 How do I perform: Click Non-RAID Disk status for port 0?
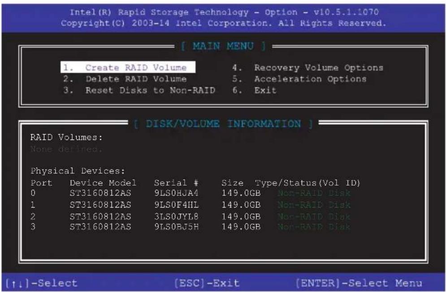point(314,193)
